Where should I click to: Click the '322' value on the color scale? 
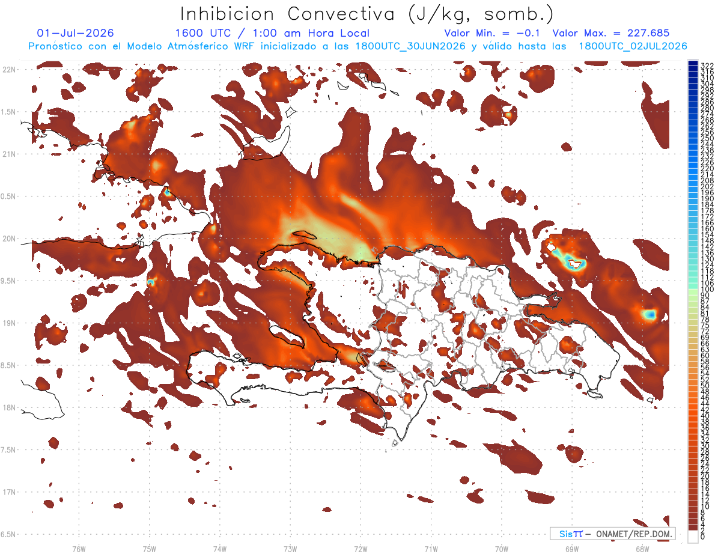click(707, 65)
